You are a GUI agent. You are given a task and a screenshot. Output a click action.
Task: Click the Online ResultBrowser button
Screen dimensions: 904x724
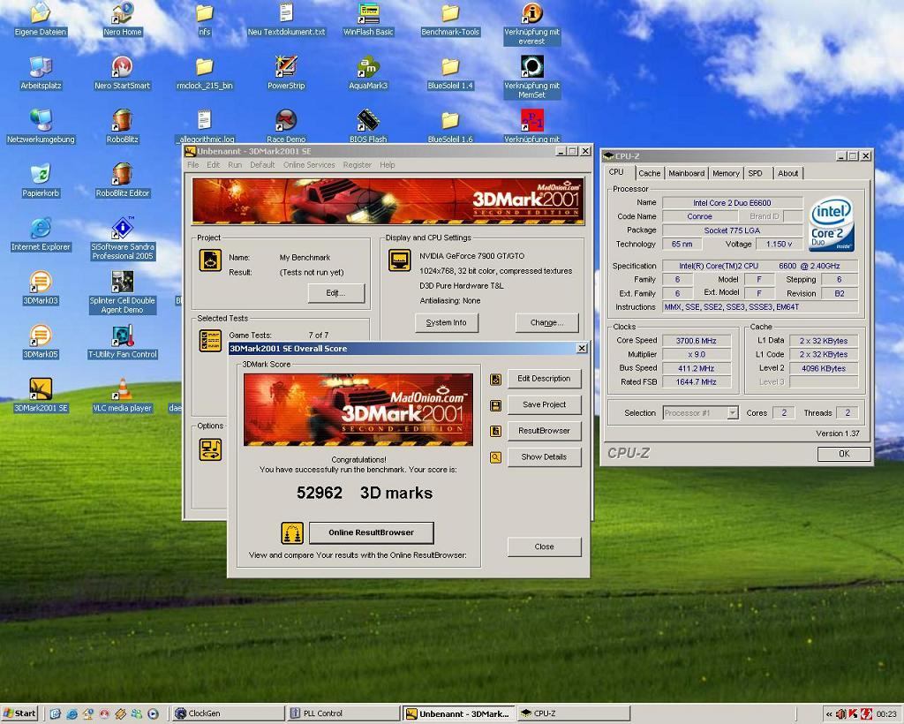tap(372, 532)
